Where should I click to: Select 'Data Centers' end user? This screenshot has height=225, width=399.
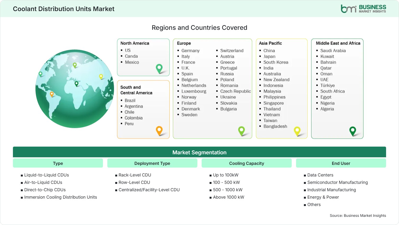pyautogui.click(x=320, y=175)
